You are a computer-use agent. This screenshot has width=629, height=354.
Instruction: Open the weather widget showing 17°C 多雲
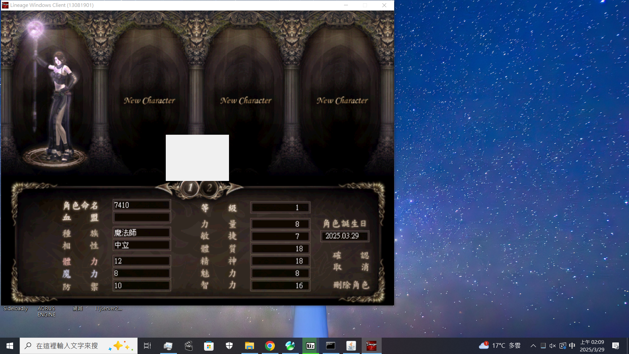pyautogui.click(x=500, y=345)
